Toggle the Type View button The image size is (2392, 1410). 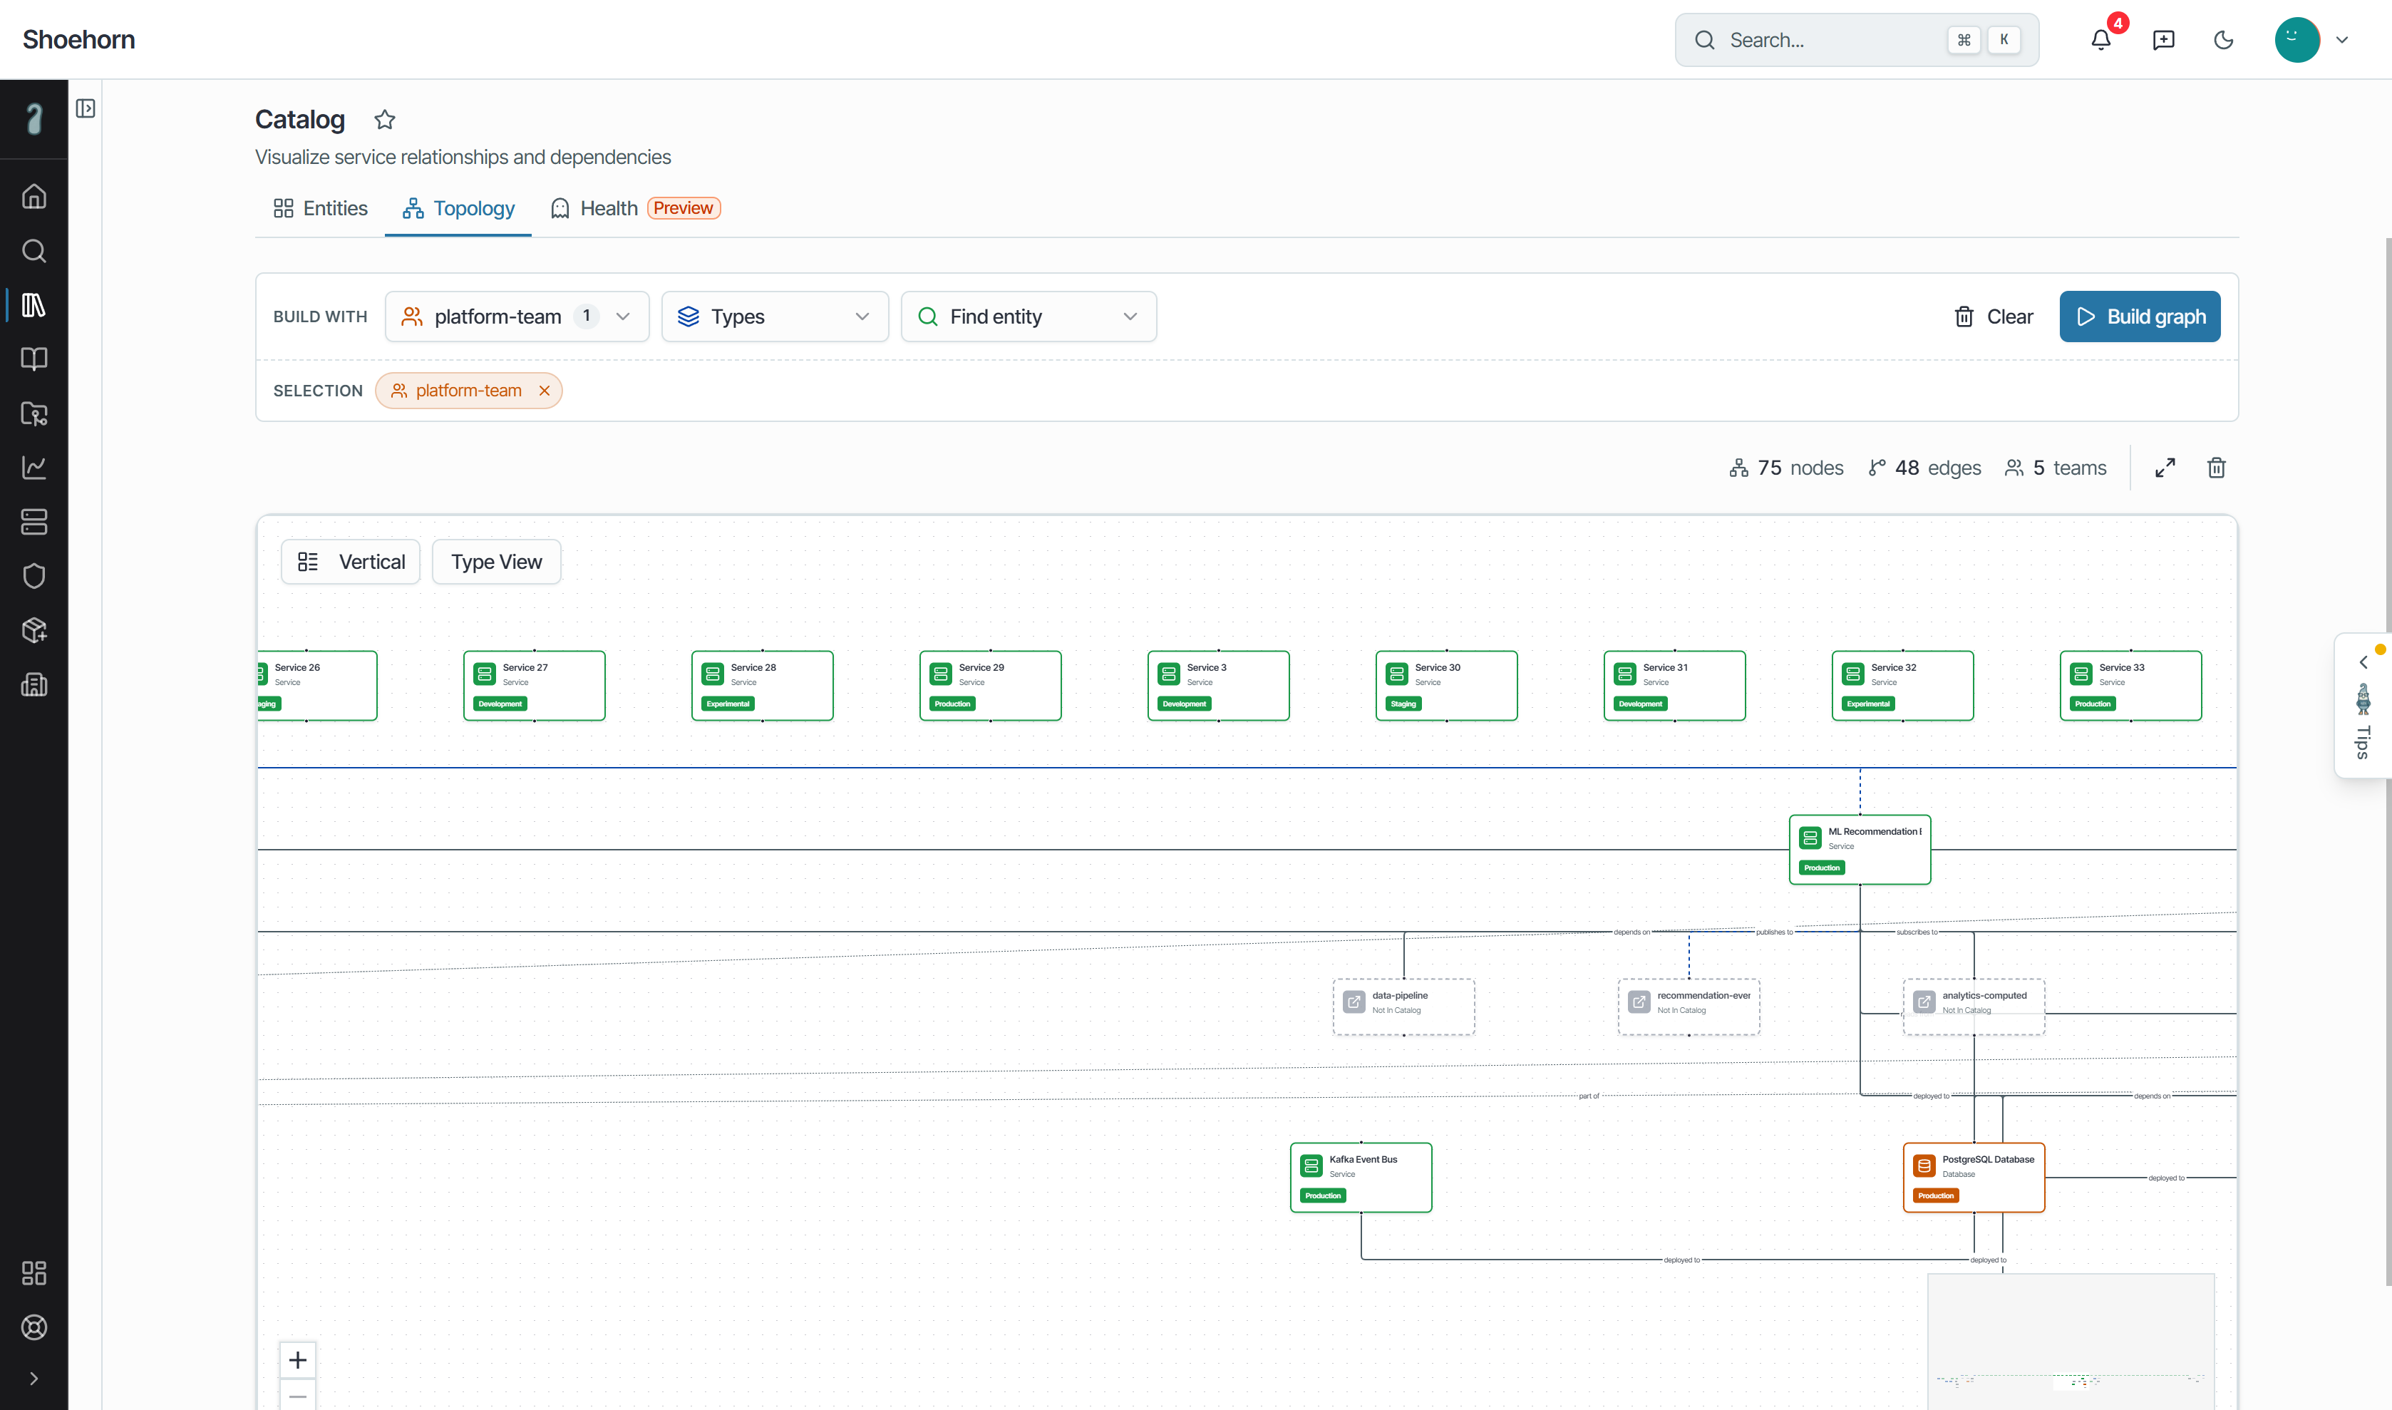497,562
